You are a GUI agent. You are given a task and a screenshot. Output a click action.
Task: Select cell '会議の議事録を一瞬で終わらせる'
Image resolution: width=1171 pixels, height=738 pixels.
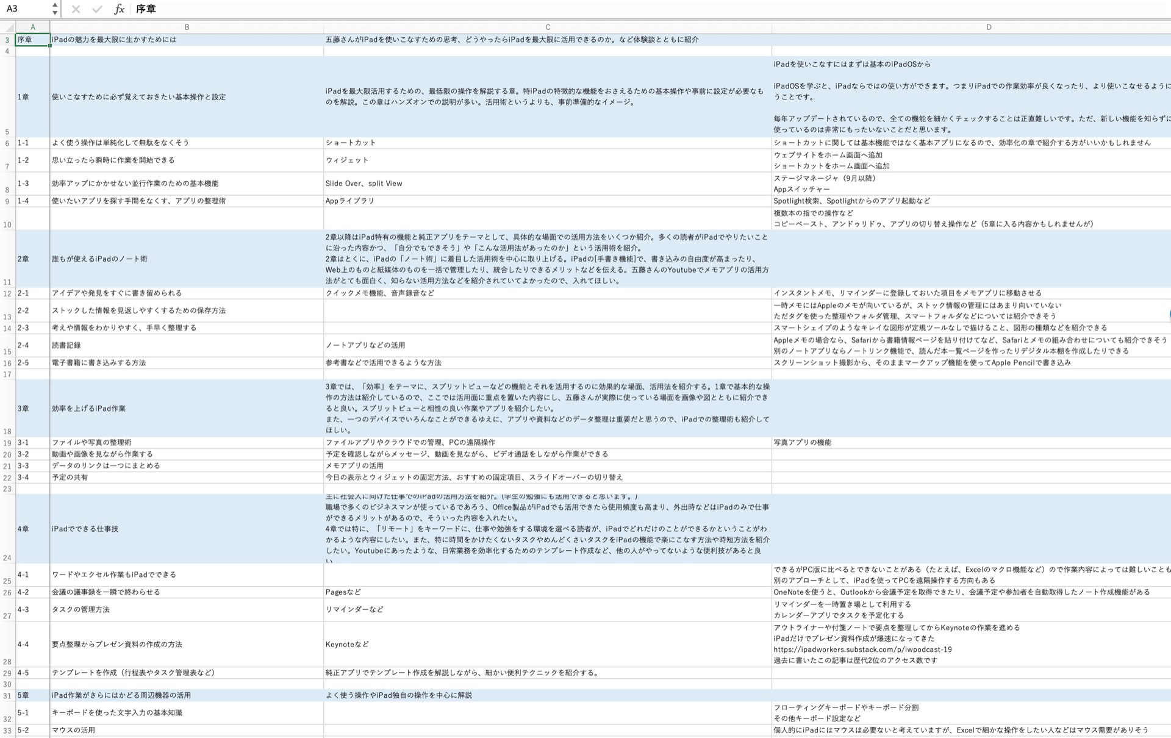click(187, 592)
